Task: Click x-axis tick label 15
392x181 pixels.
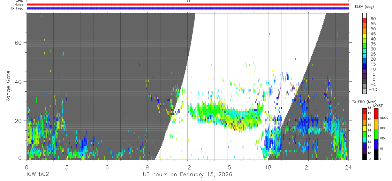Action: click(228, 167)
